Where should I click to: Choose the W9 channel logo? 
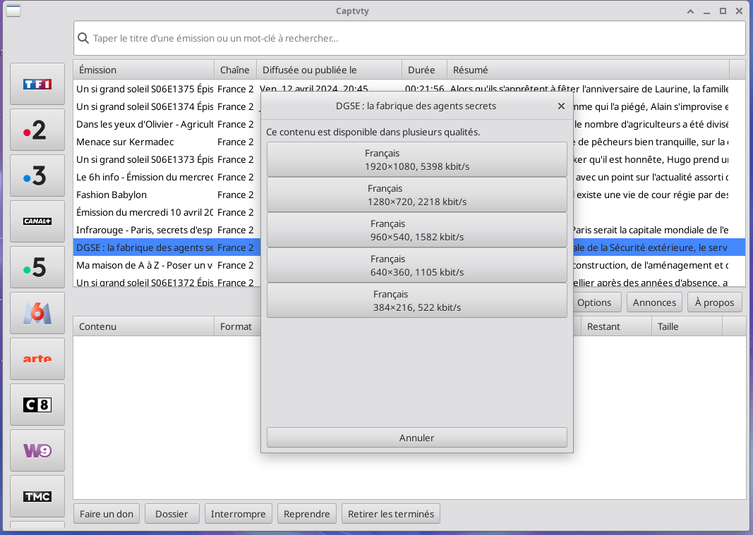tap(37, 450)
